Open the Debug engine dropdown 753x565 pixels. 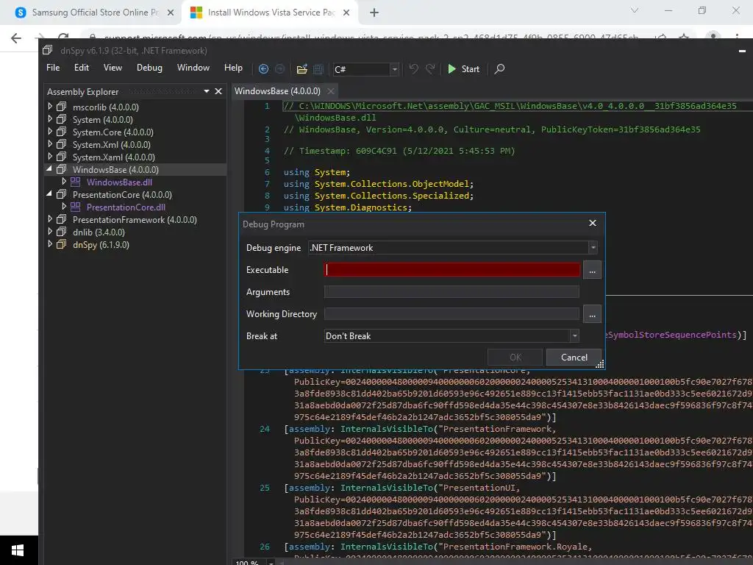(x=453, y=247)
